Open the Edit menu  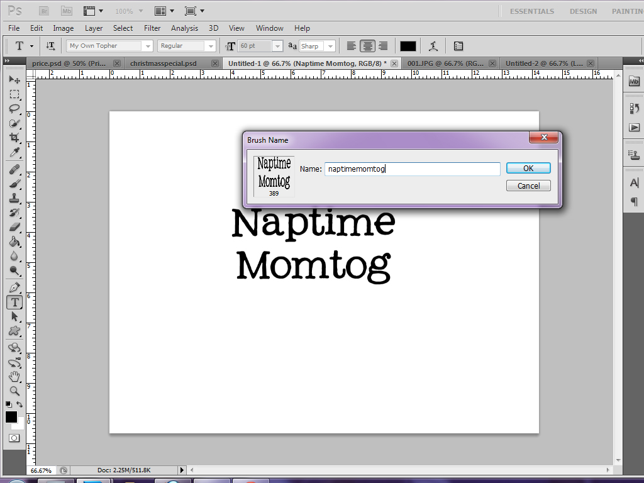pyautogui.click(x=36, y=28)
